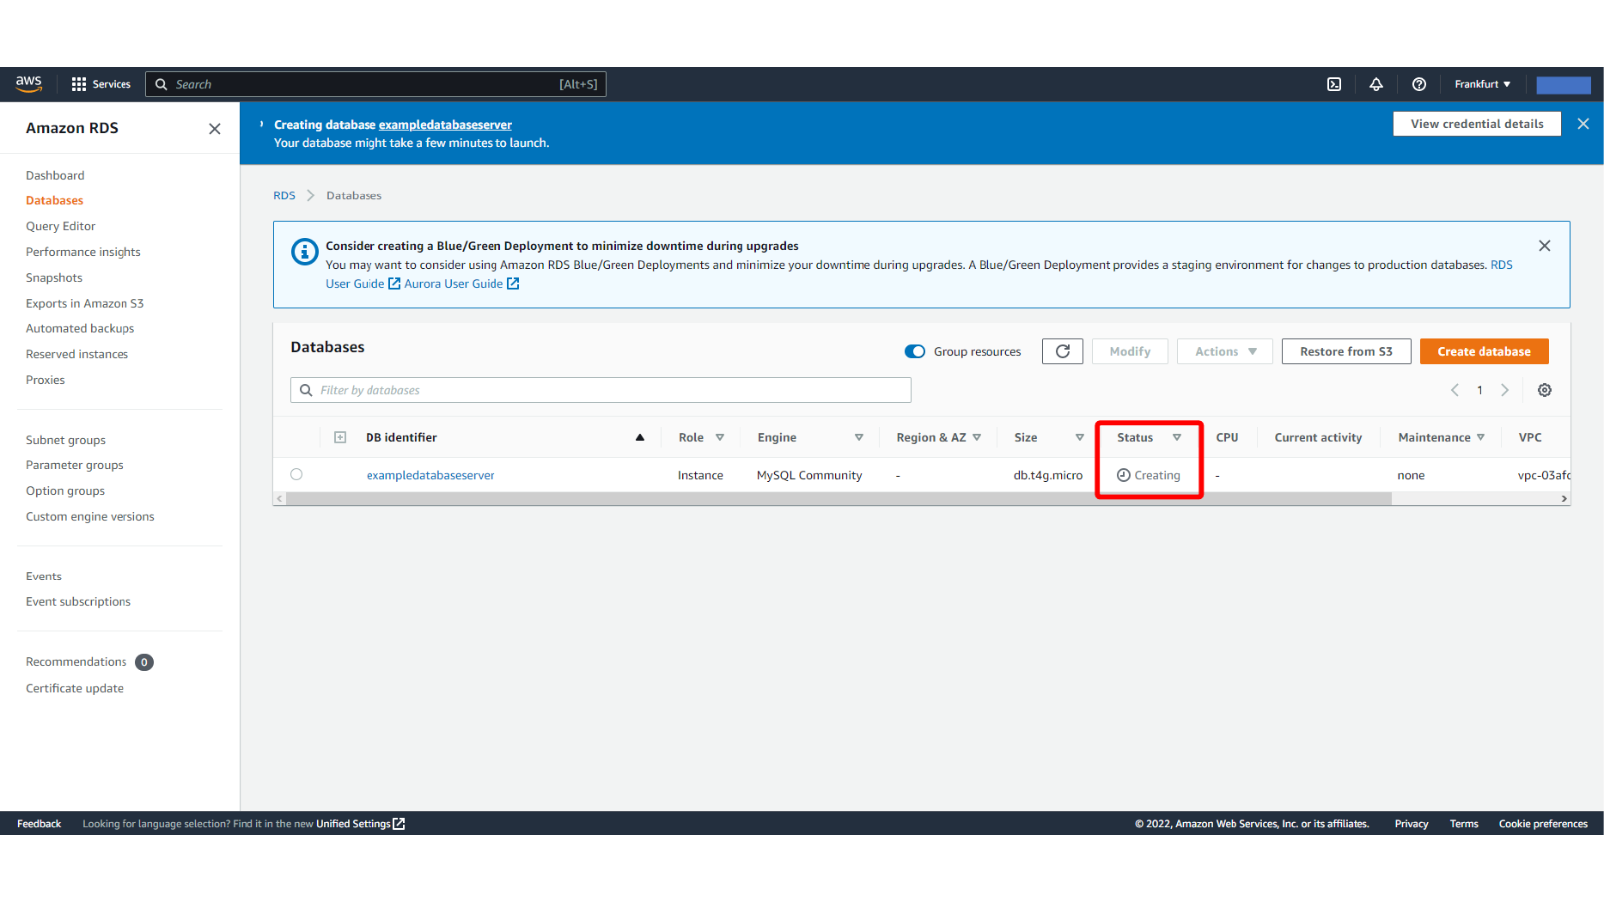Image resolution: width=1604 pixels, height=902 pixels.
Task: Filter the Status column
Action: [x=1177, y=437]
